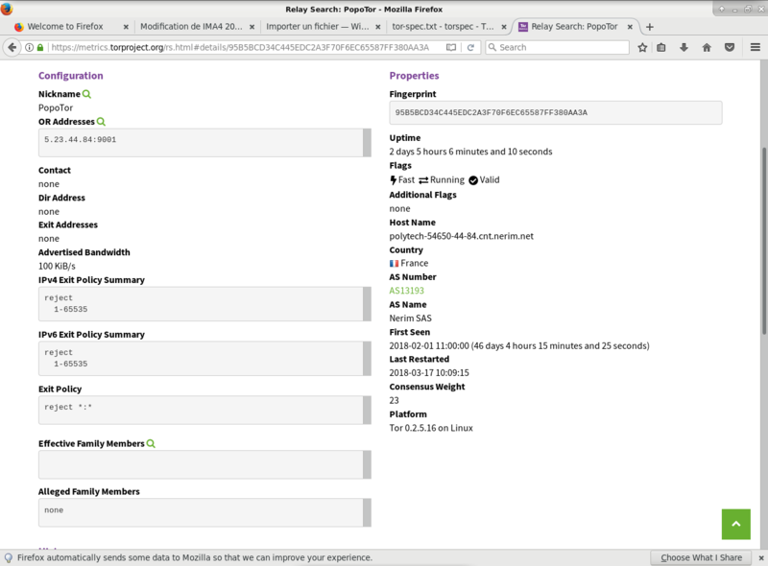Go to the Firefox home page
Image resolution: width=768 pixels, height=566 pixels.
[708, 46]
